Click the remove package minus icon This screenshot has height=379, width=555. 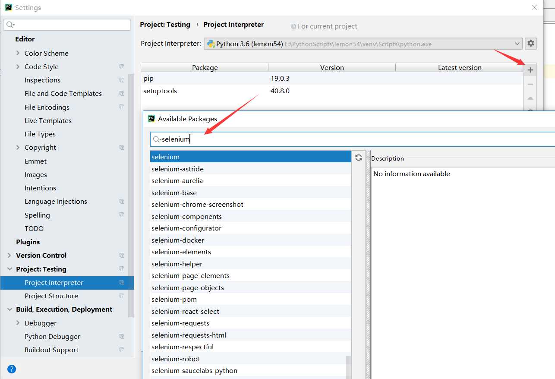point(530,84)
